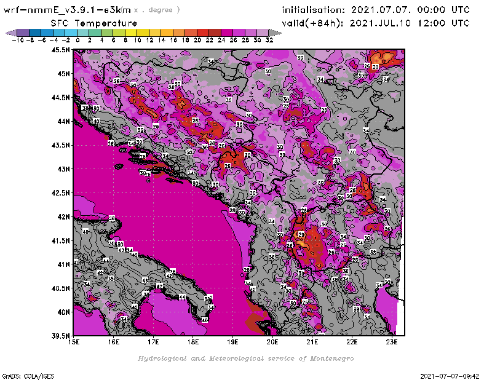492x380 pixels.
Task: Click the '44N' latitude axis label
Action: pyautogui.click(x=63, y=121)
